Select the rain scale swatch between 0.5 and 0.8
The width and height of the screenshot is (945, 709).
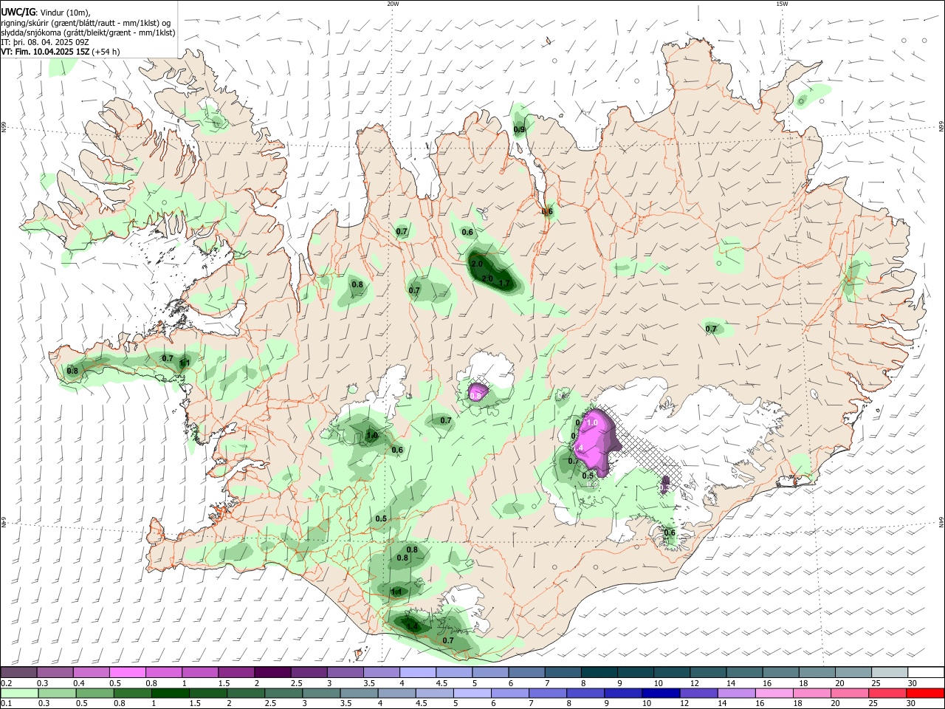click(x=94, y=693)
